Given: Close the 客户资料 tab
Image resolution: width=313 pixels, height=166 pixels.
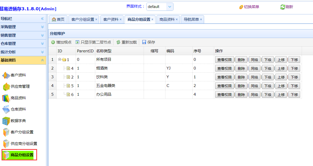Looking at the screenshot, I should click(x=120, y=19).
